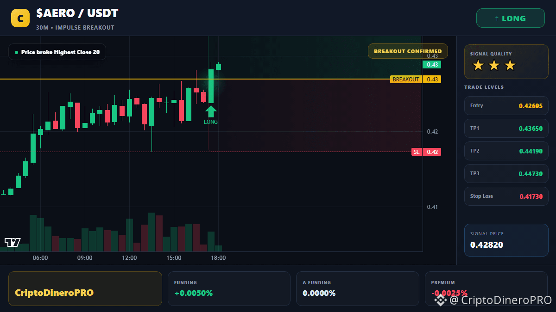Click the 0.41 price axis label

tap(432, 207)
